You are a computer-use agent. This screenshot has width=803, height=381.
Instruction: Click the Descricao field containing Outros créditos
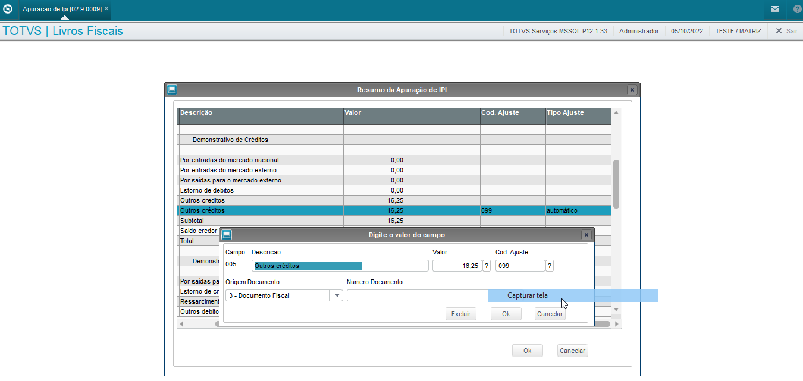(340, 266)
